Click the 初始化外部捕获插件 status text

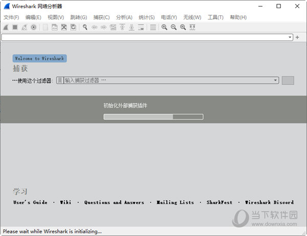click(125, 105)
